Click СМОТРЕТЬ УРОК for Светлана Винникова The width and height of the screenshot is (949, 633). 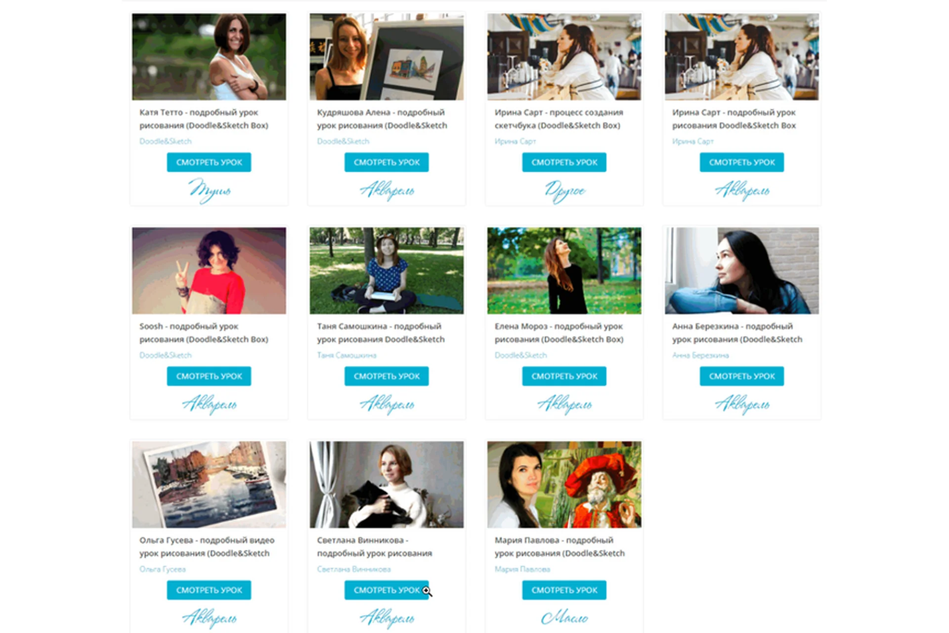(x=387, y=590)
